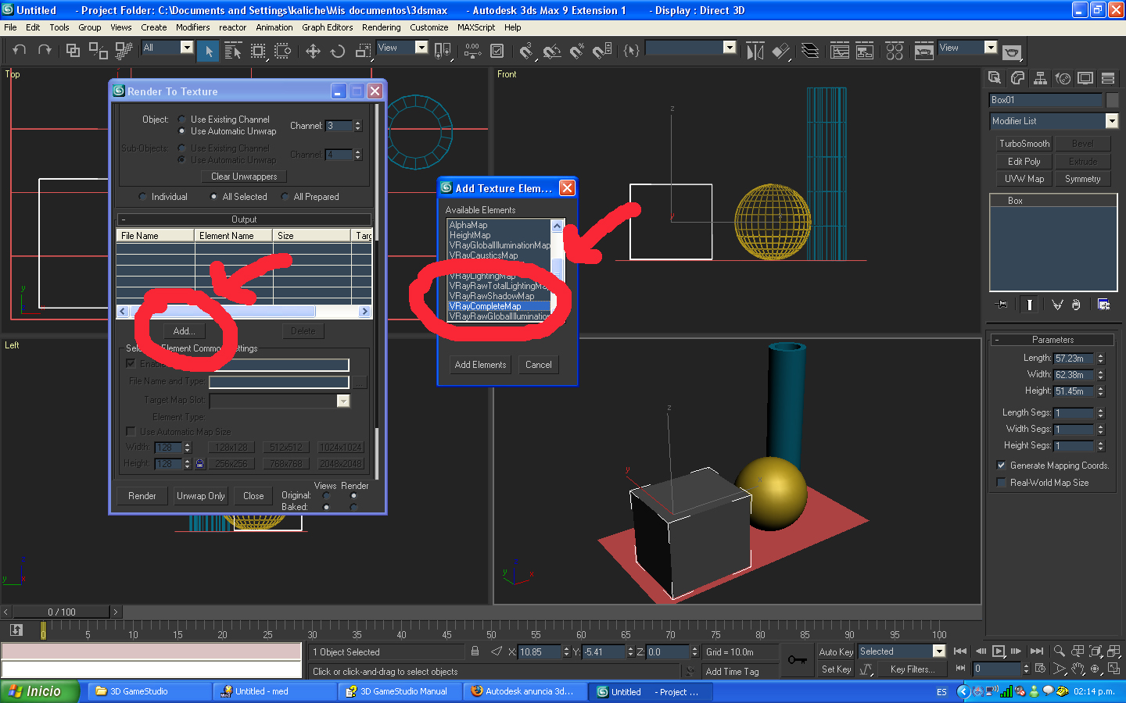Open the Customize menu

pyautogui.click(x=429, y=27)
